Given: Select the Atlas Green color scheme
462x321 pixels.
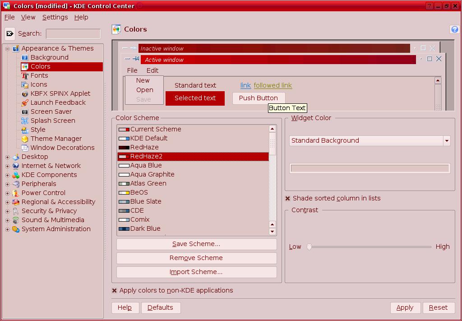Looking at the screenshot, I should pyautogui.click(x=193, y=183).
